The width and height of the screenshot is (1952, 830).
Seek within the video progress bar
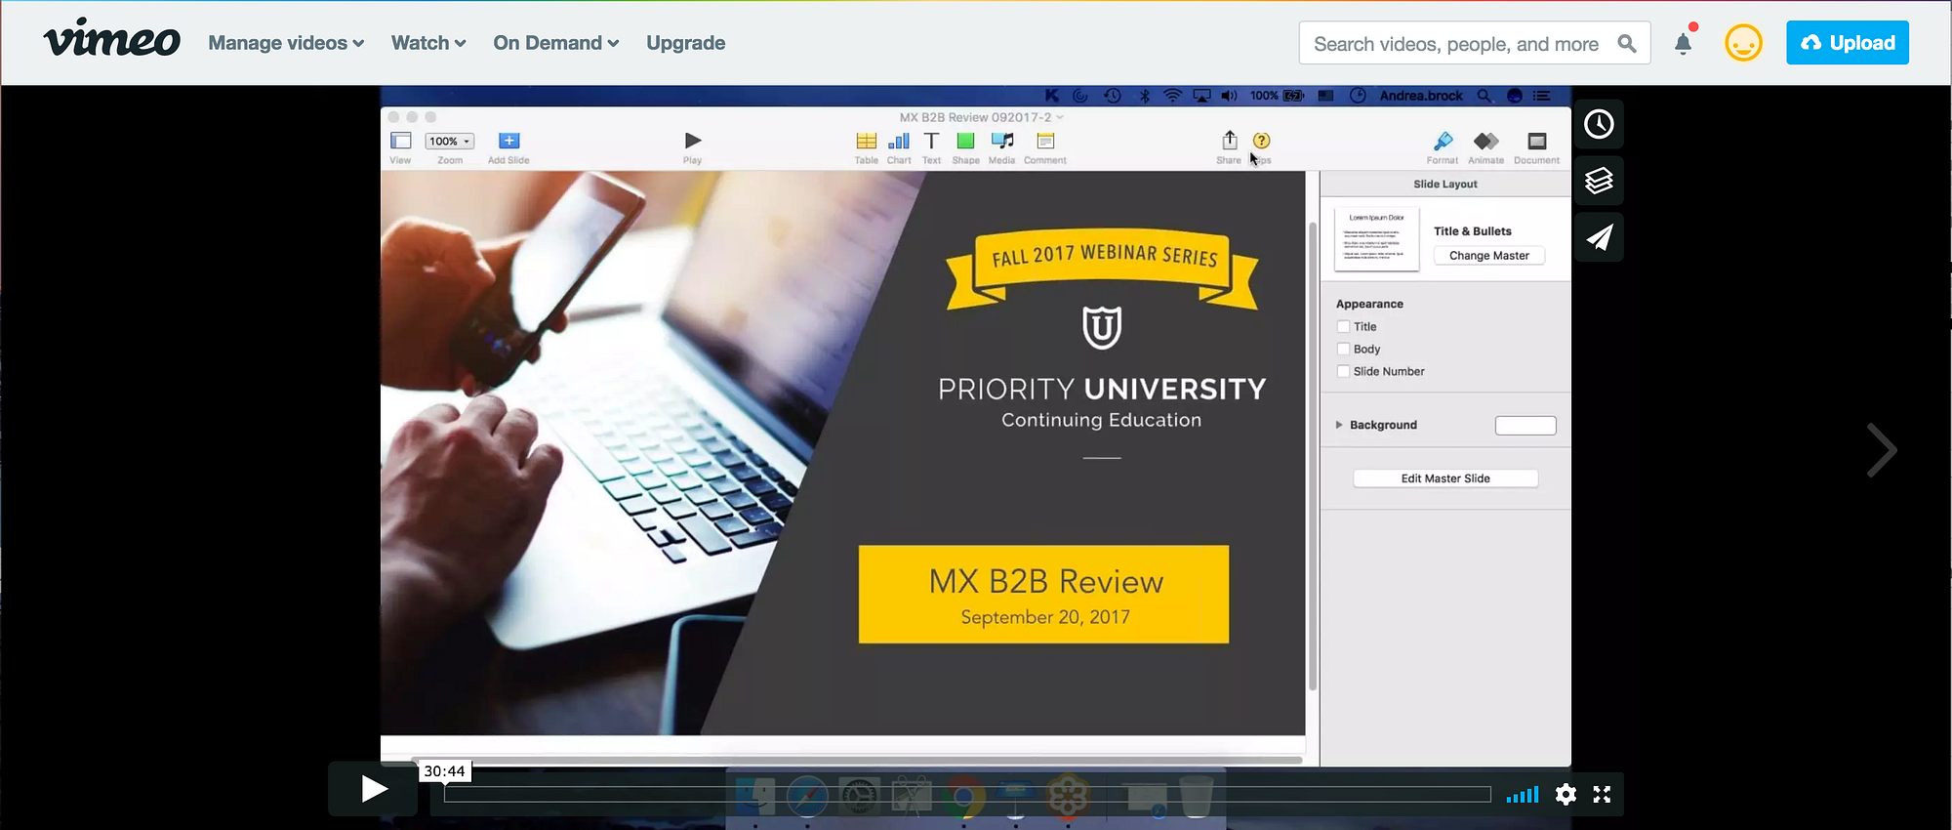pos(967,795)
